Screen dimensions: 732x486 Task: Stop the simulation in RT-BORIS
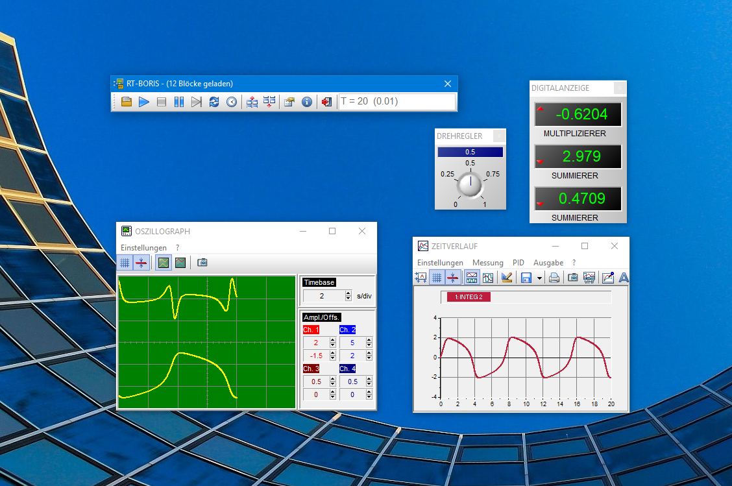(162, 101)
